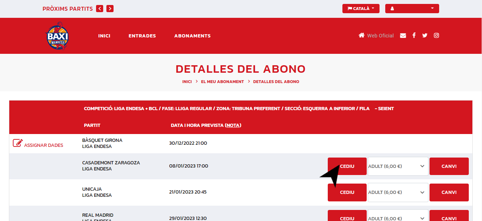Image resolution: width=482 pixels, height=221 pixels.
Task: Click the Assignar Dades edit icon
Action: (17, 143)
